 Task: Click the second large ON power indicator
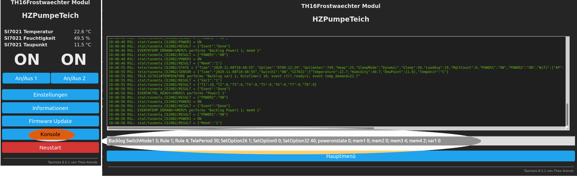point(74,60)
